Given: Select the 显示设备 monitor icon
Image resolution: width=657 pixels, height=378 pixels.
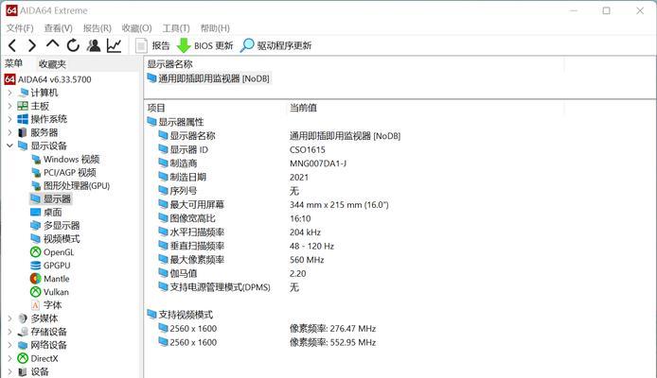Looking at the screenshot, I should [23, 146].
